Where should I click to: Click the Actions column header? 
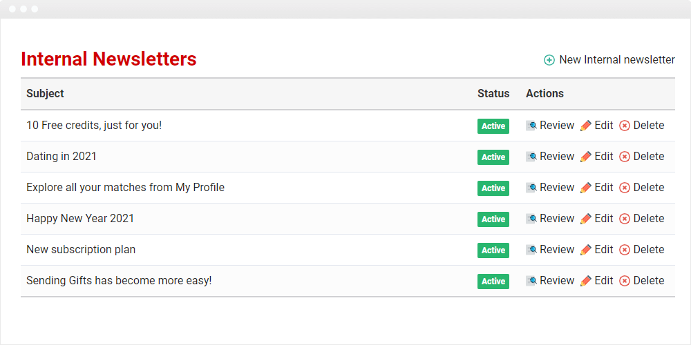point(545,93)
